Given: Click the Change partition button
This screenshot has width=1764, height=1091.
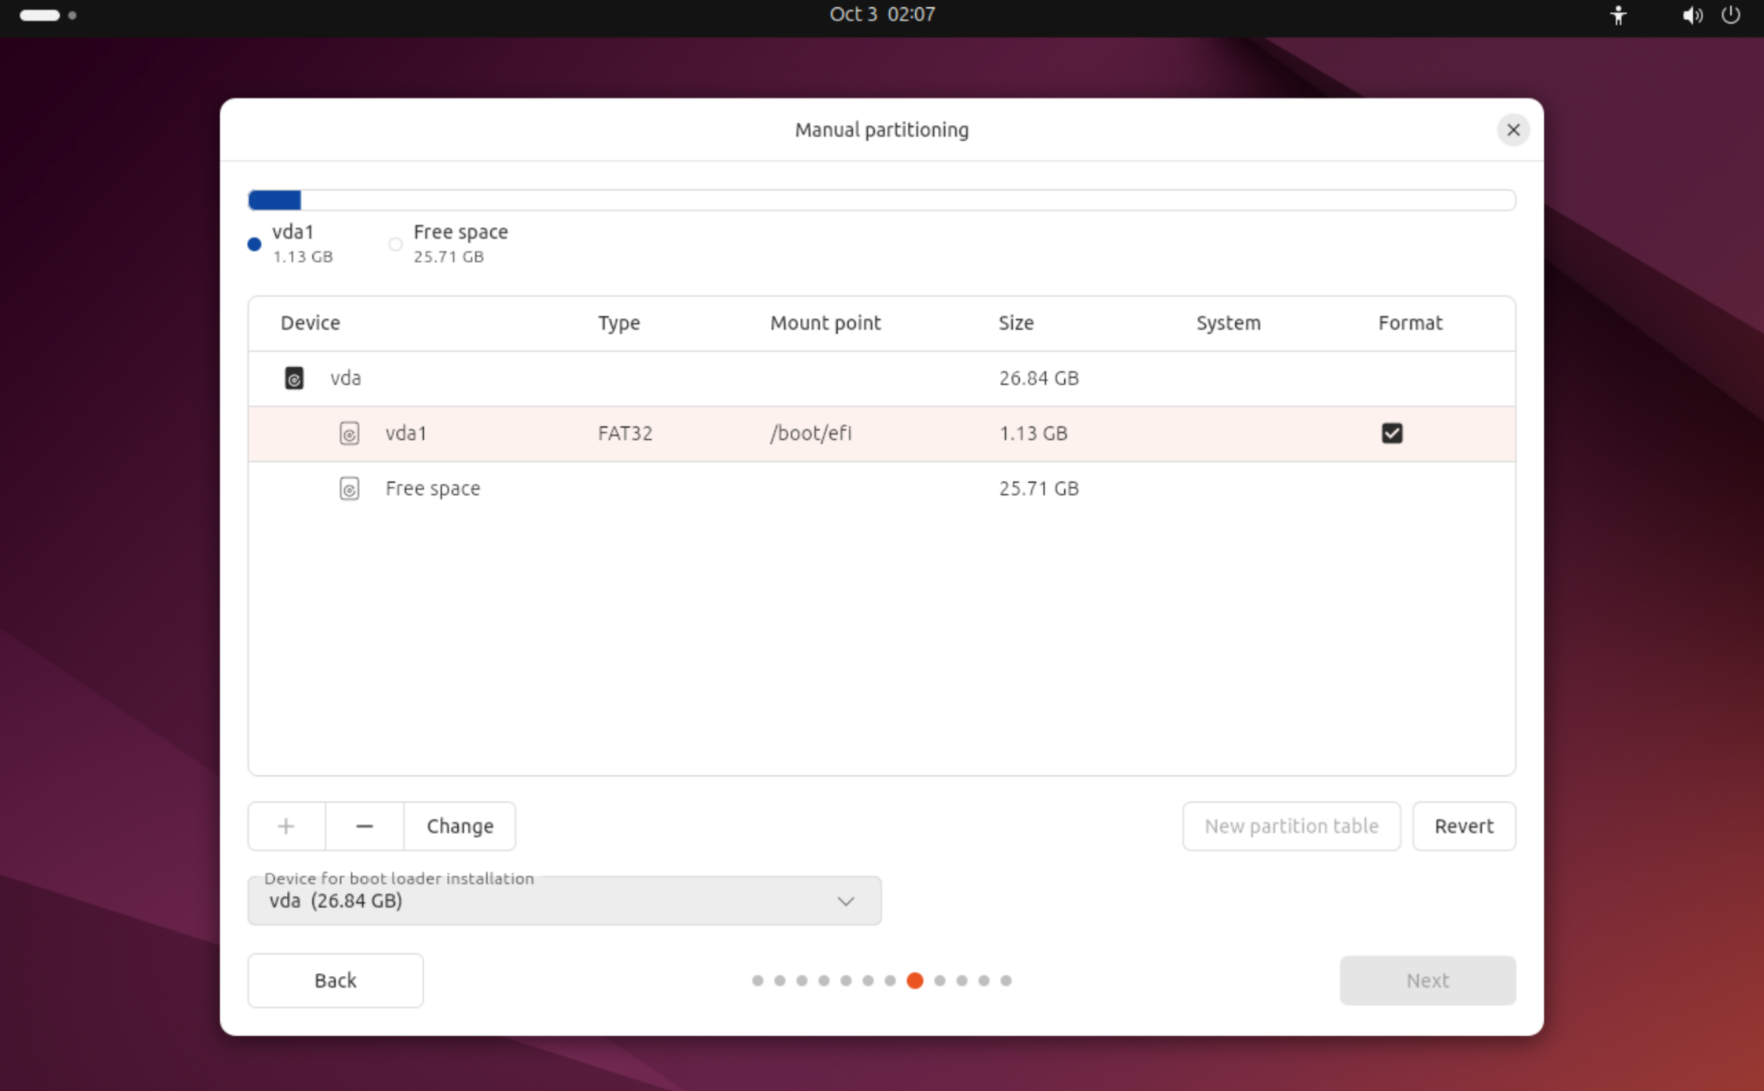Looking at the screenshot, I should (x=460, y=826).
